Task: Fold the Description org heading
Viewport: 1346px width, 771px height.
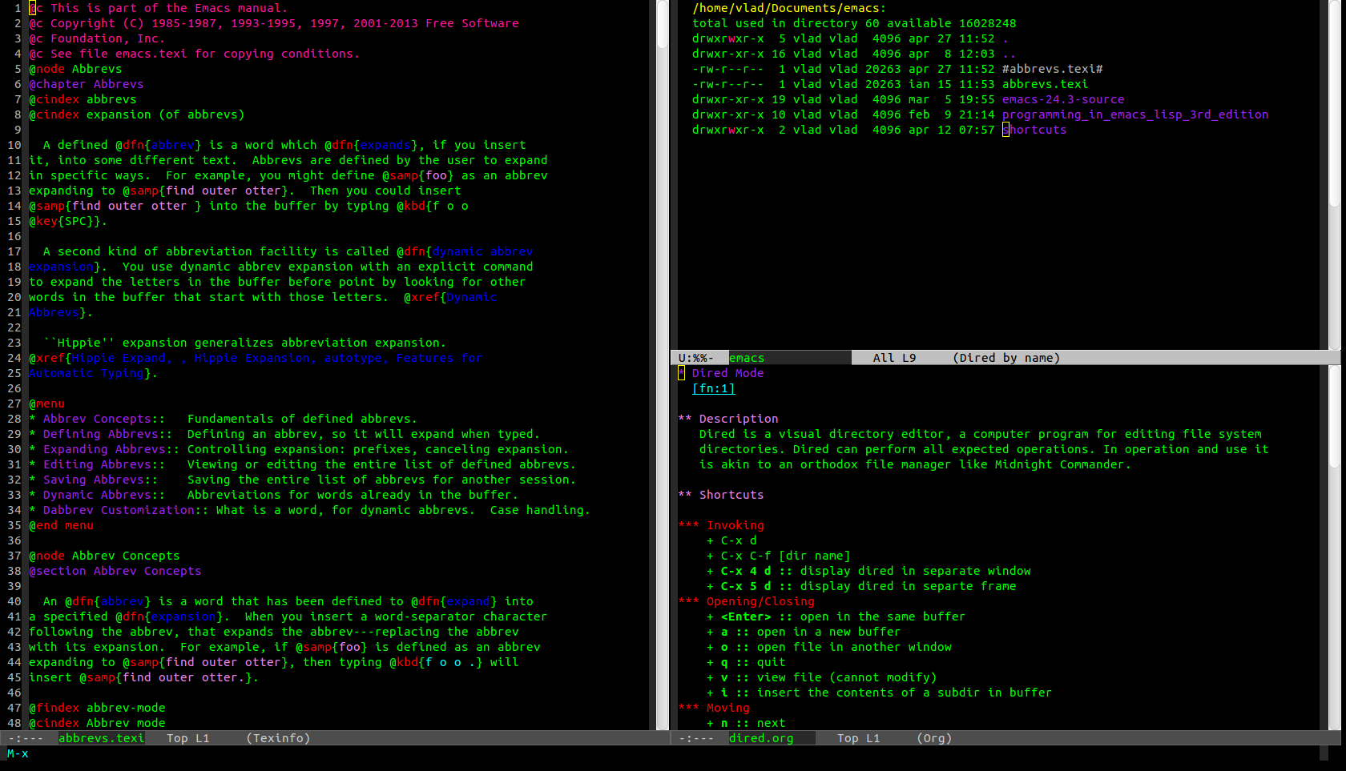Action: click(728, 419)
